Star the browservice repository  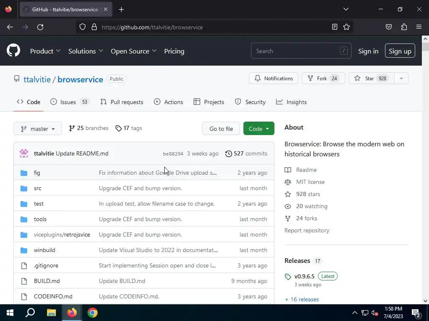(371, 78)
